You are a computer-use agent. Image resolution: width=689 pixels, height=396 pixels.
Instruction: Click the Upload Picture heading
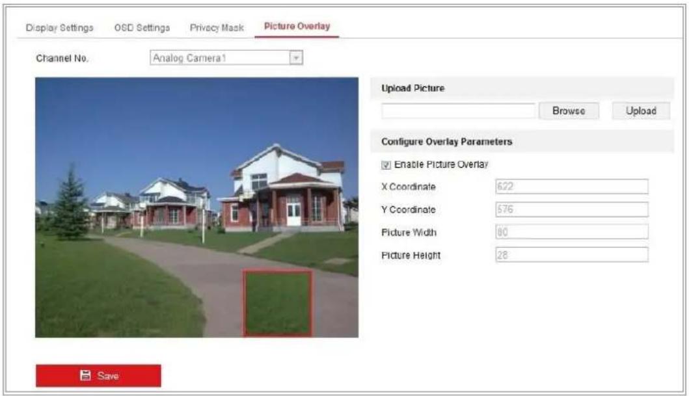click(413, 88)
